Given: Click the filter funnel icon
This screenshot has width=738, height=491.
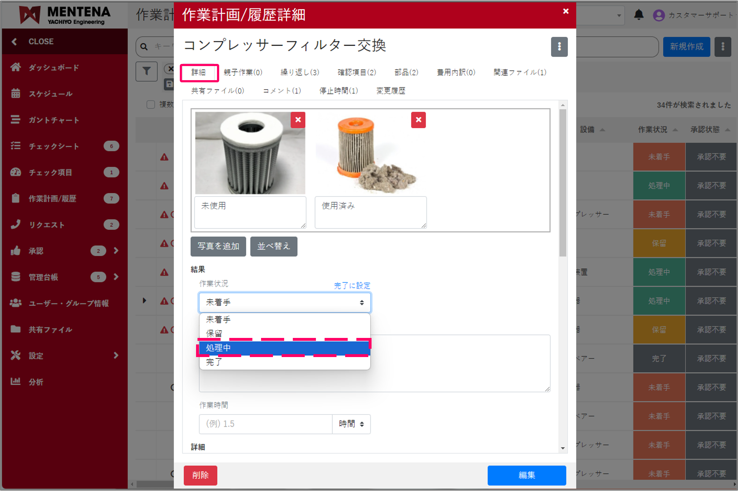Looking at the screenshot, I should coord(146,71).
